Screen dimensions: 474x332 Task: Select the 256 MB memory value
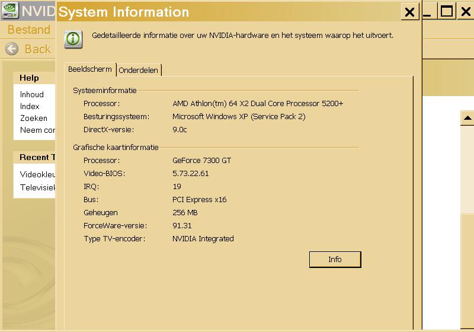tap(185, 213)
